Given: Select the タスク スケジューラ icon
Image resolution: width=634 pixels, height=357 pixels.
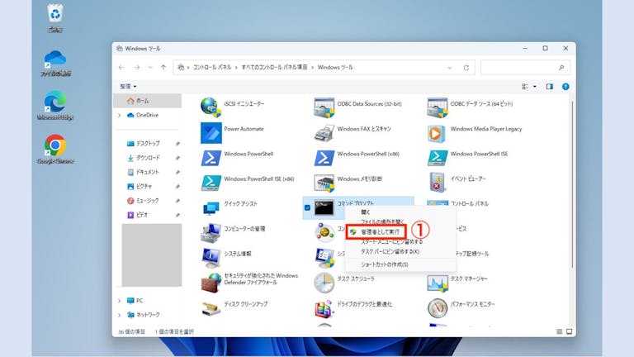Looking at the screenshot, I should [x=324, y=283].
